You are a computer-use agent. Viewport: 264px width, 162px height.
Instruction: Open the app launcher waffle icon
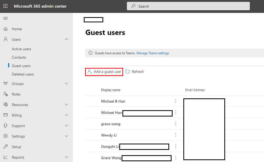point(6,6)
